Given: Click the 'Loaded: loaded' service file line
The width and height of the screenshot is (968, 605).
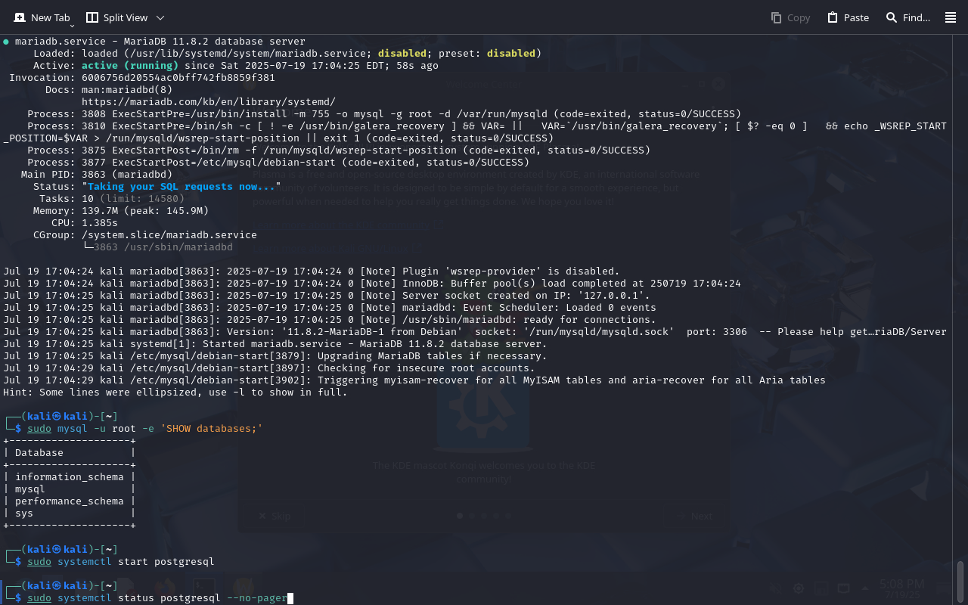Looking at the screenshot, I should pyautogui.click(x=287, y=54).
